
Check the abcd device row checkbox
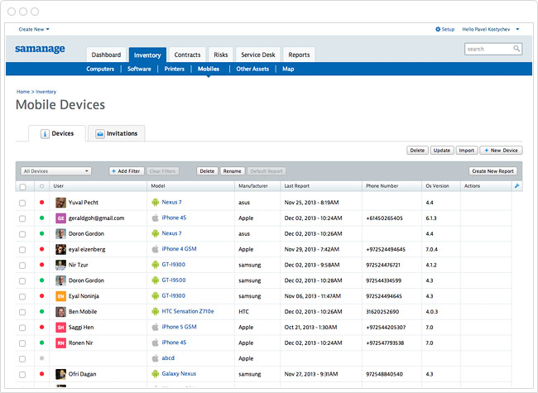tap(22, 359)
